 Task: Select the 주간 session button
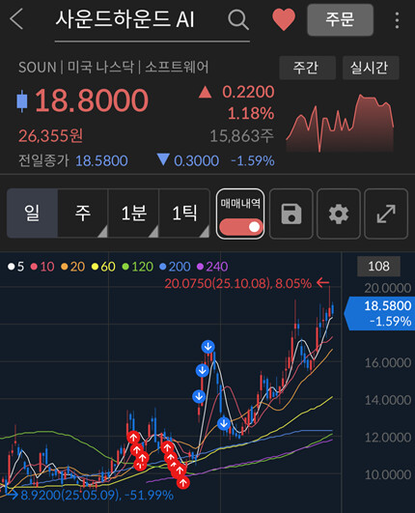[x=307, y=68]
